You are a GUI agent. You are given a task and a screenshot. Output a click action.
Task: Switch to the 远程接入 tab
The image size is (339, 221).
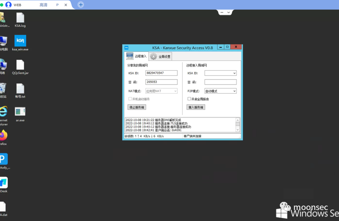pos(136,56)
